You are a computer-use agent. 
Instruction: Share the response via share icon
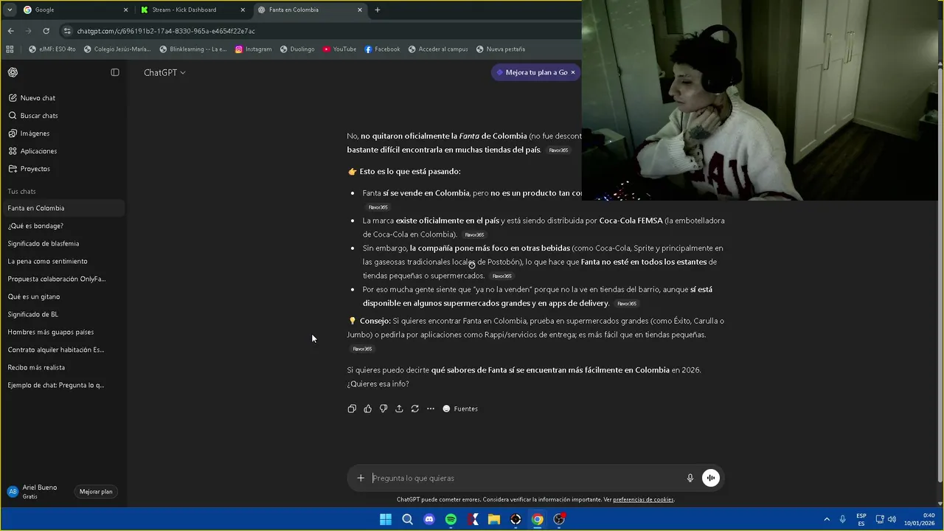pyautogui.click(x=399, y=409)
